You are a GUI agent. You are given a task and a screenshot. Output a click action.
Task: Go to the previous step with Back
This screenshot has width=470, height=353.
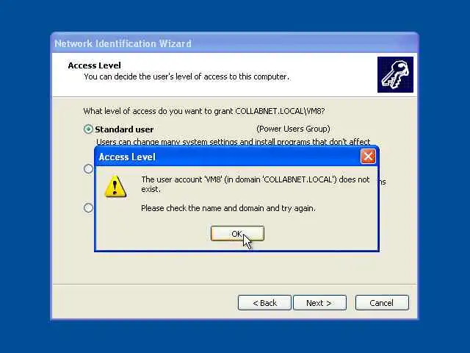click(264, 302)
